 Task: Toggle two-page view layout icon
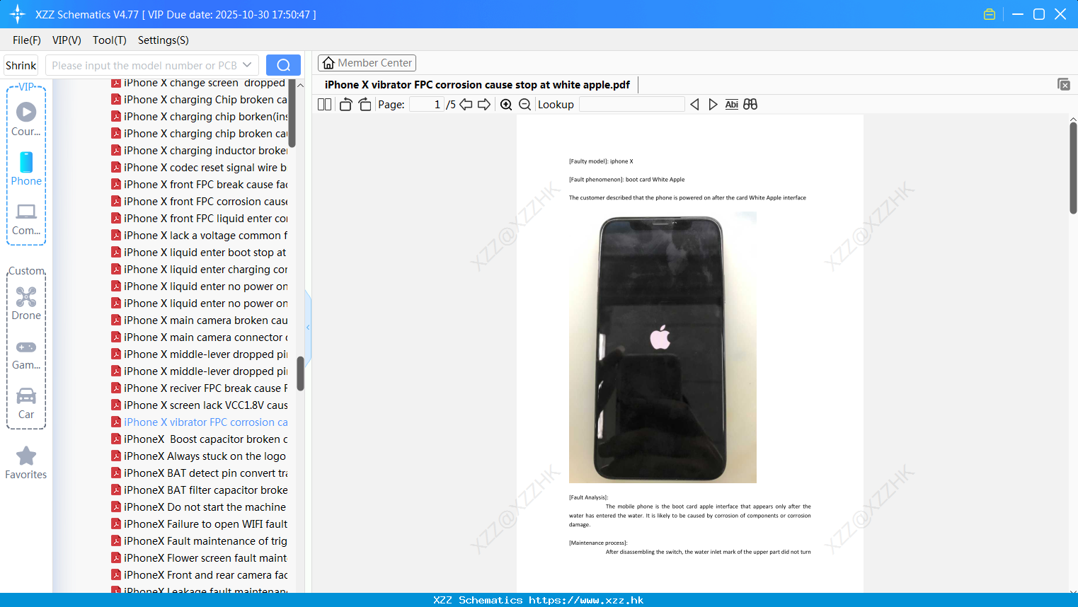[x=324, y=105]
